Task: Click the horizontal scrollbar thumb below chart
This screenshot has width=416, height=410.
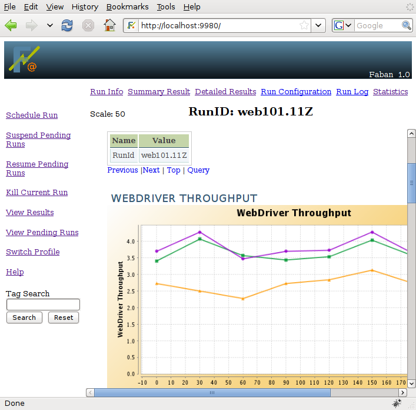Action: tap(212, 392)
